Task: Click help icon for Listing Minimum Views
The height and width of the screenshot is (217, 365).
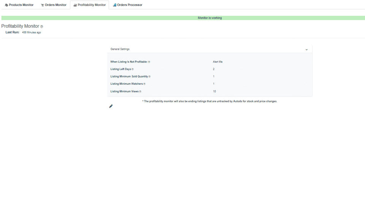Action: [140, 92]
